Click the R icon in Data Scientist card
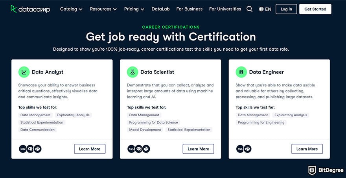Image resolution: width=346 pixels, height=178 pixels. click(x=138, y=149)
